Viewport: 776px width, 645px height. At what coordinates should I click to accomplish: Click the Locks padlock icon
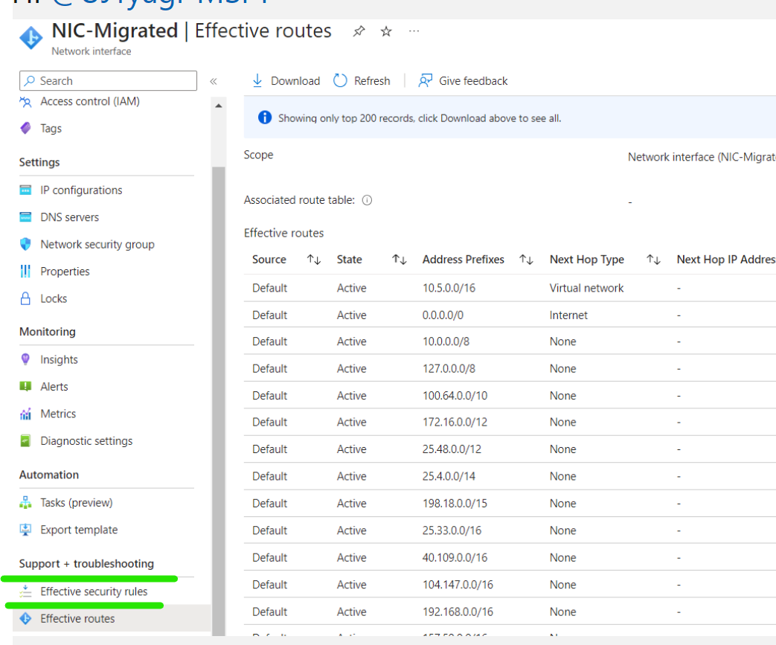25,298
